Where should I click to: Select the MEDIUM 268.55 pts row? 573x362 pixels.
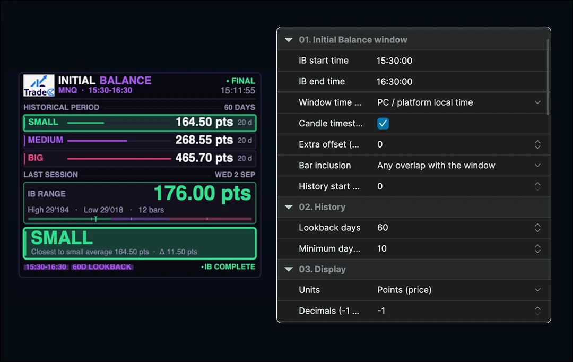tap(140, 140)
